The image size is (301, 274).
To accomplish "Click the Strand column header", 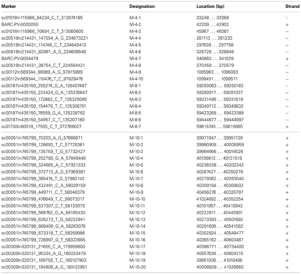I will click(292, 6).
